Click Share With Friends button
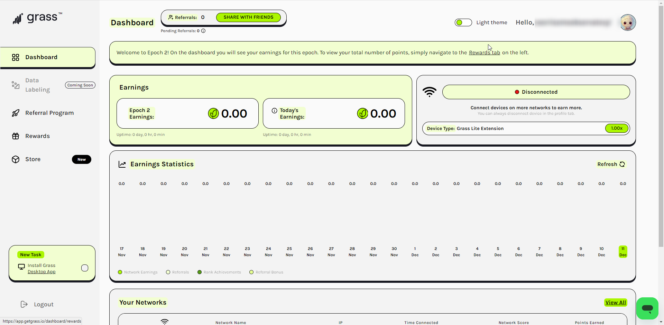 248,17
